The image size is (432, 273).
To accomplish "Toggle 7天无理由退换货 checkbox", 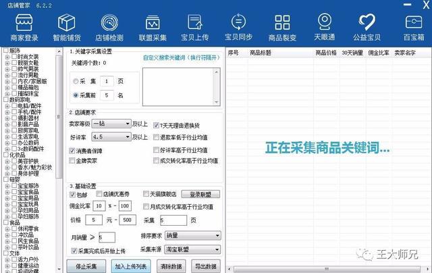I will click(156, 126).
